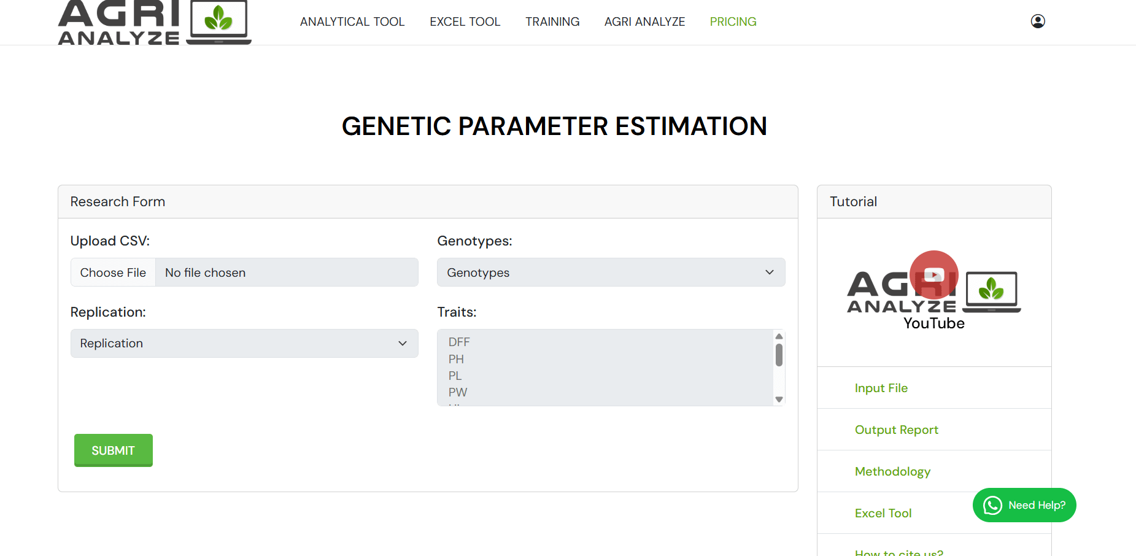This screenshot has height=556, width=1136.
Task: Open the Genotypes dropdown
Action: [x=610, y=272]
